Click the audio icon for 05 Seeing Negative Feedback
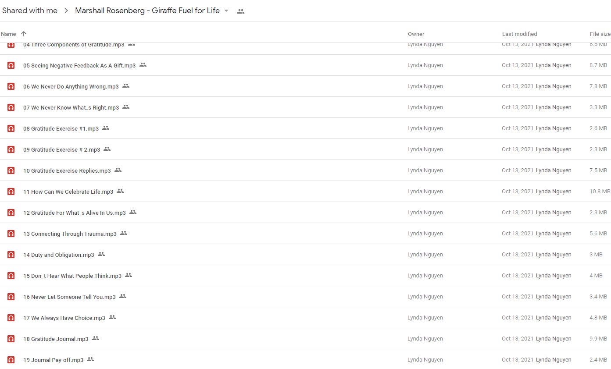The image size is (611, 369). pos(11,65)
